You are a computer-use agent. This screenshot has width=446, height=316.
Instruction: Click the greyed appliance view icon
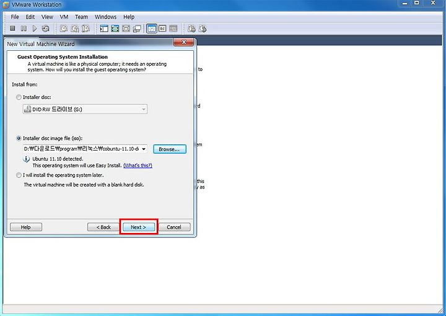[173, 29]
